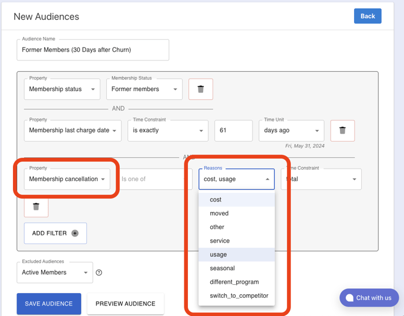
Task: Choose 'other' from the reasons list
Action: point(237,227)
